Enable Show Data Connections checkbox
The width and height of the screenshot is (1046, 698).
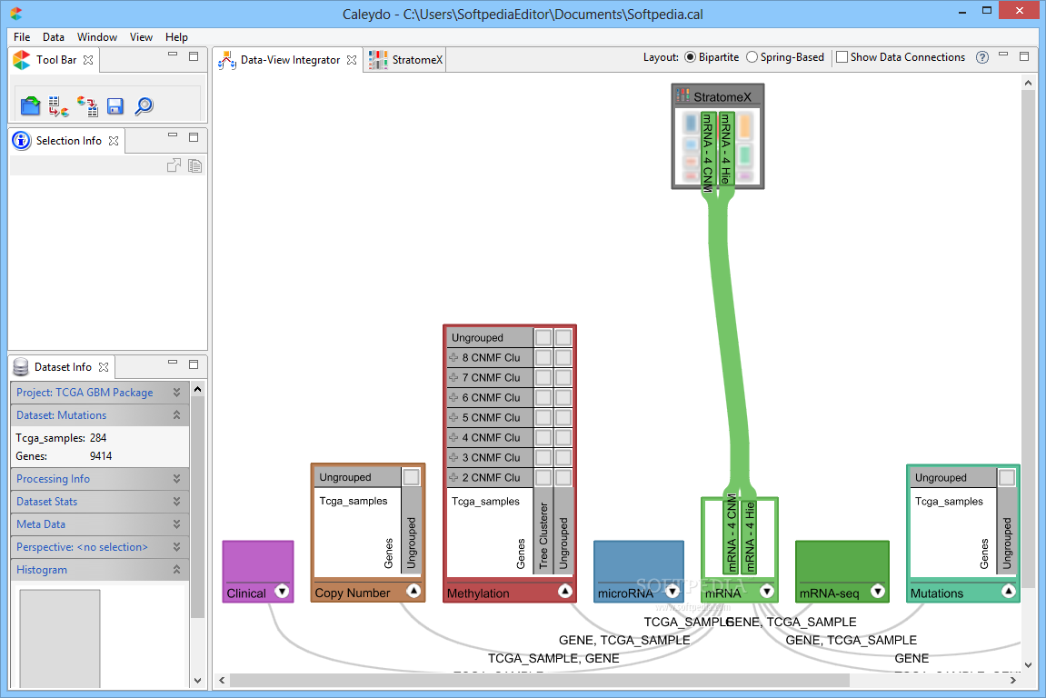click(842, 57)
